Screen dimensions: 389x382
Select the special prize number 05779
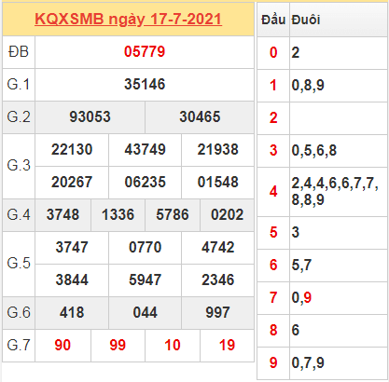click(145, 51)
